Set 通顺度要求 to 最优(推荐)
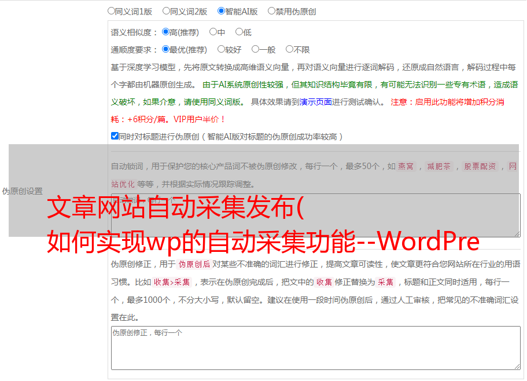Image resolution: width=527 pixels, height=381 pixels. [165, 49]
